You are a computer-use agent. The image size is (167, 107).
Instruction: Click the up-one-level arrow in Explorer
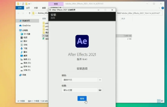coord(29,13)
